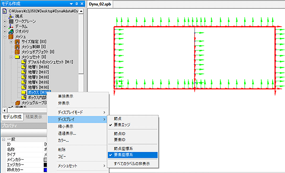Click the メッシュセット [8] folder icon
The height and width of the screenshot is (173, 285).
[x=17, y=57]
